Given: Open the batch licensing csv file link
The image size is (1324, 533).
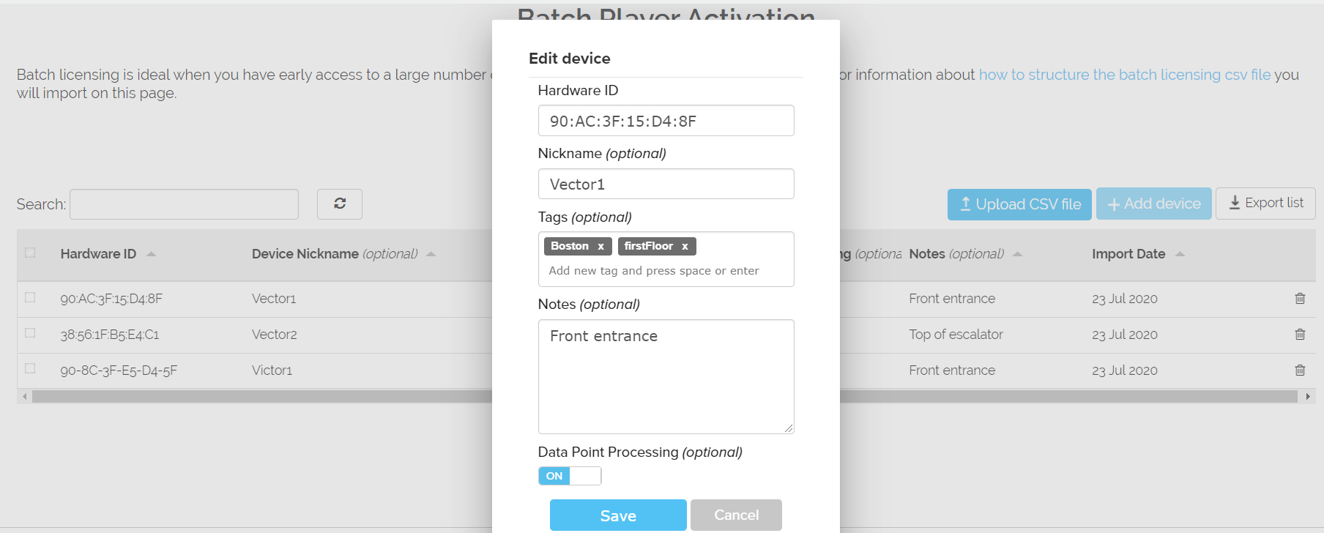Looking at the screenshot, I should tap(1125, 75).
